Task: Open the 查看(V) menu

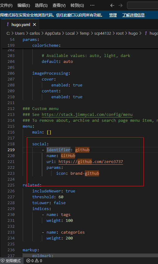Action: tap(59, 5)
